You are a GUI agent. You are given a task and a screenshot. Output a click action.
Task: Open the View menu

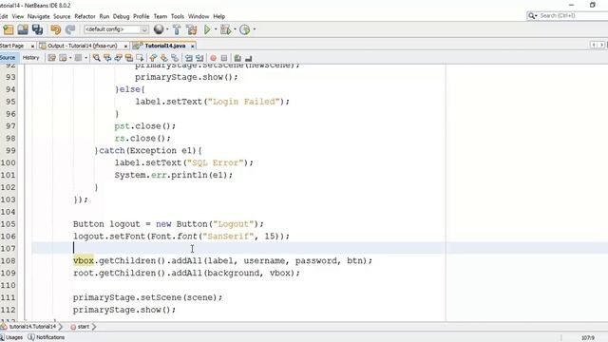(x=18, y=16)
